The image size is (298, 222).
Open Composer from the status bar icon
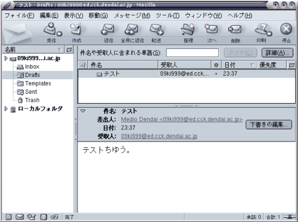[31, 217]
